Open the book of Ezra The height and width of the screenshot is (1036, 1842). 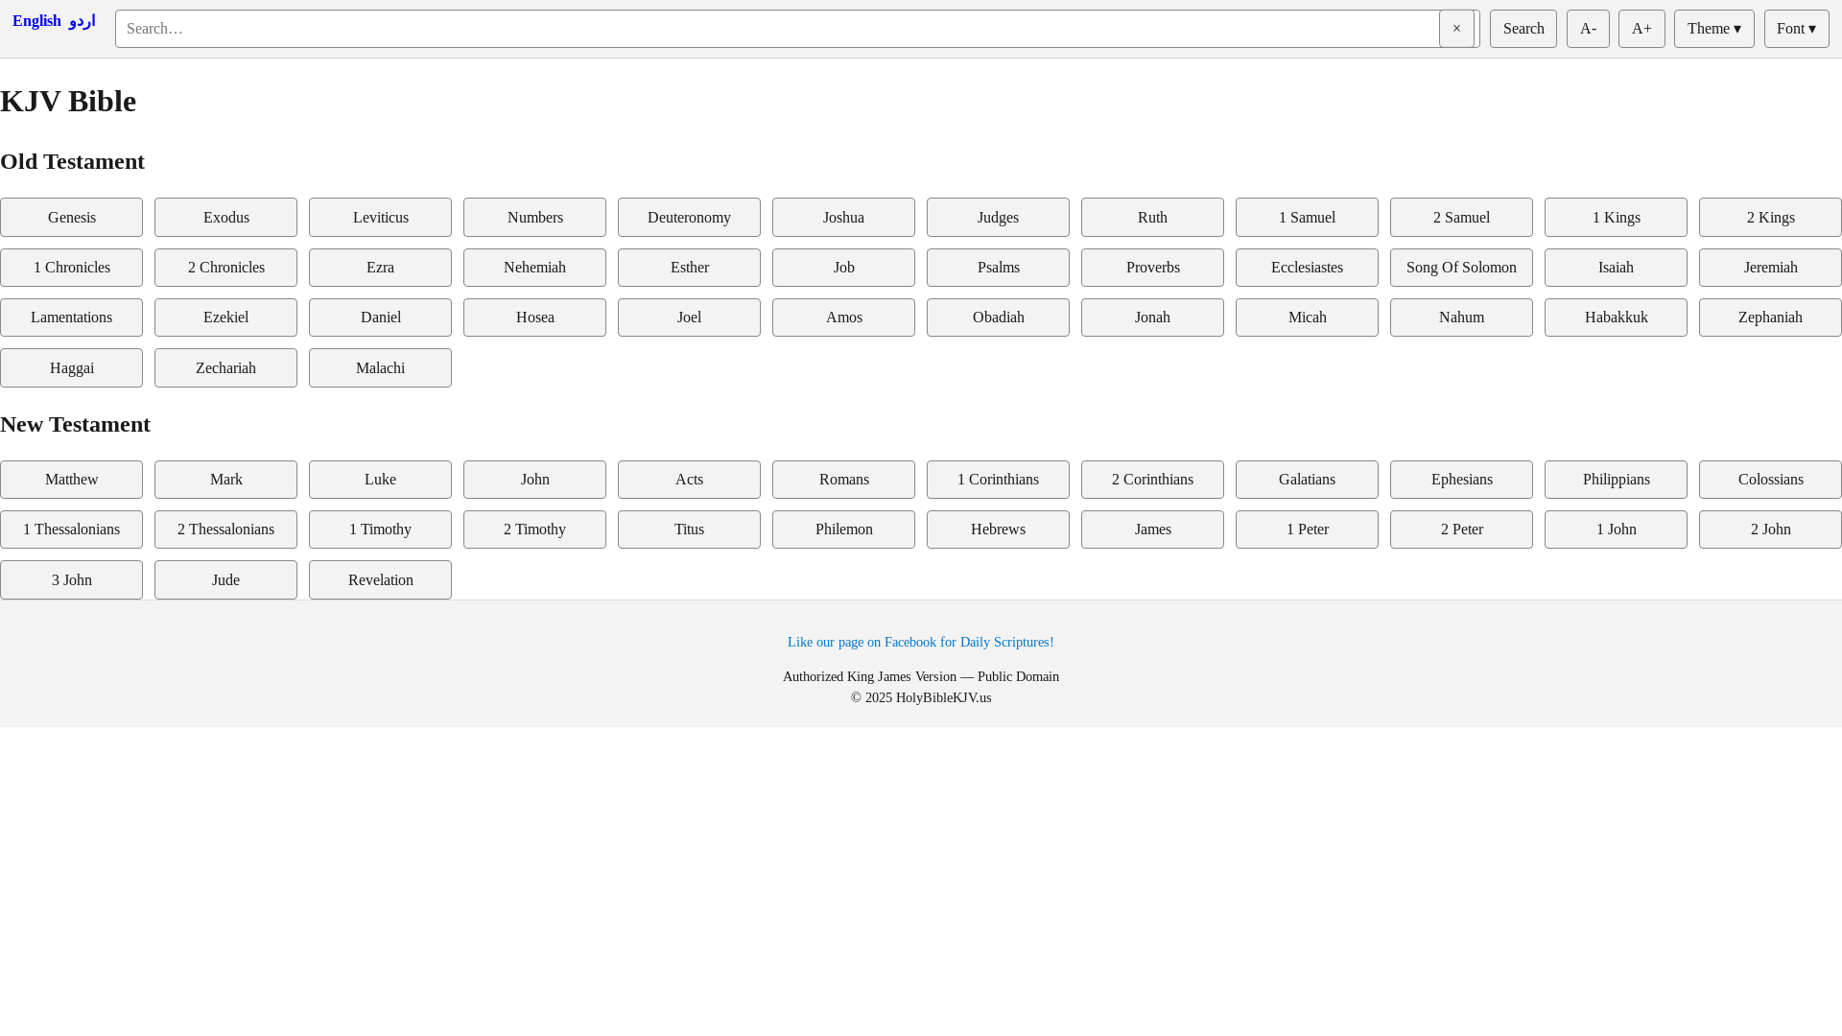tap(380, 268)
